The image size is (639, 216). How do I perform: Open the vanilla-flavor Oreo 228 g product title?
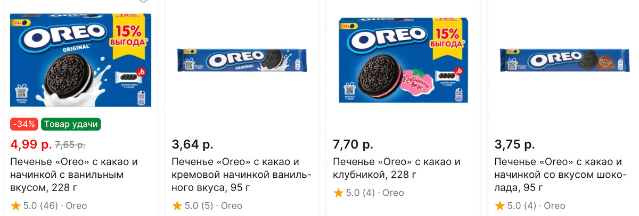[x=74, y=175]
